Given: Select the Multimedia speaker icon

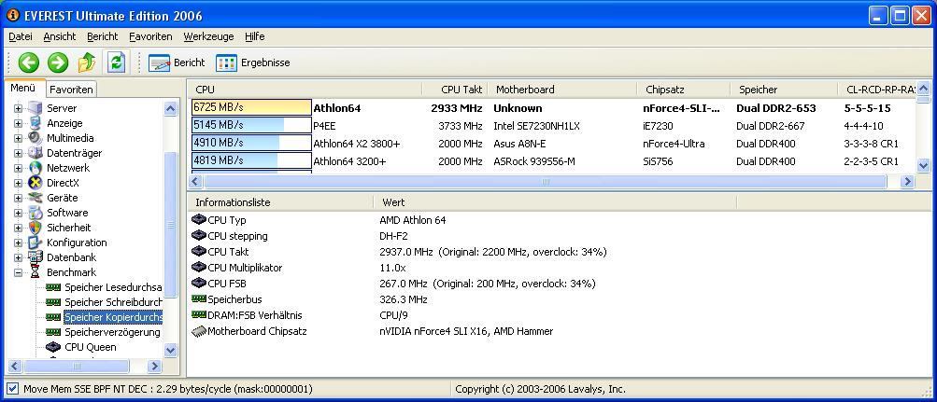Looking at the screenshot, I should tap(35, 138).
